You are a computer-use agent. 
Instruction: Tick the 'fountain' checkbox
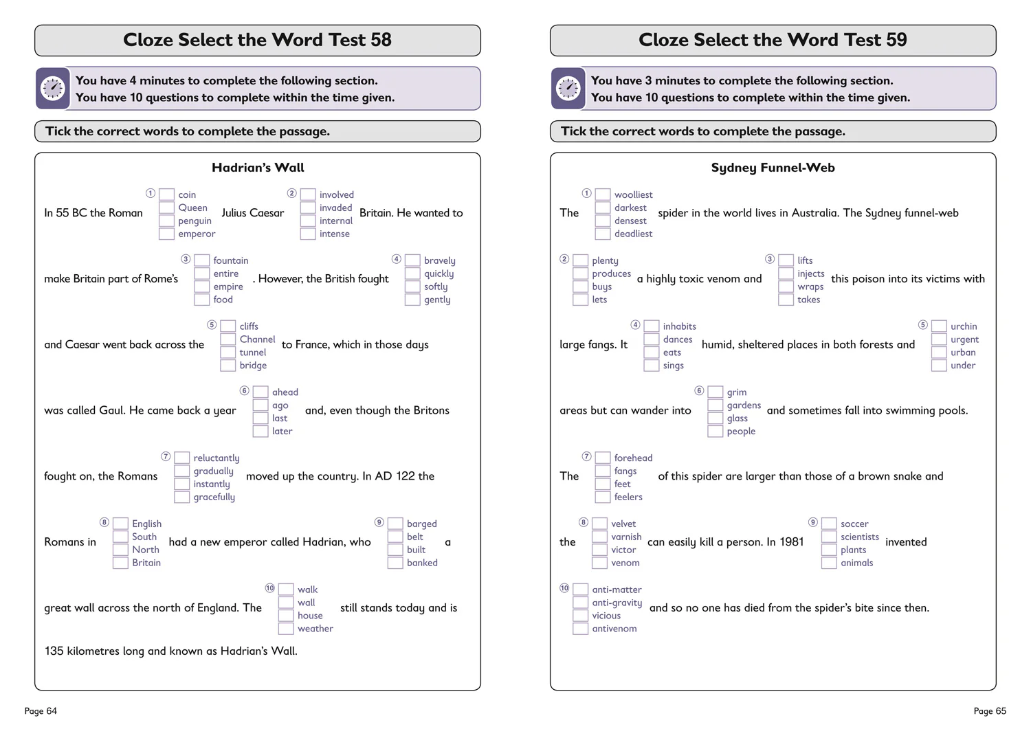(x=201, y=260)
